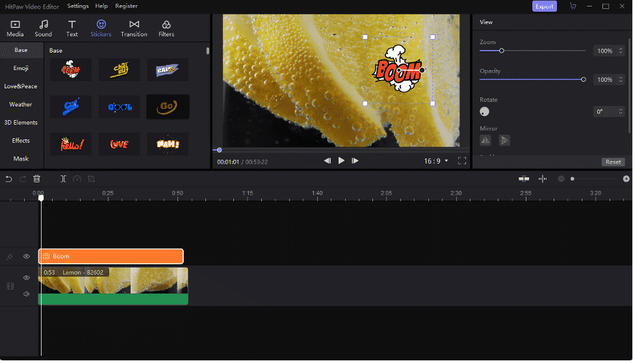
Task: Pin the Boom sticker track
Action: 9,256
